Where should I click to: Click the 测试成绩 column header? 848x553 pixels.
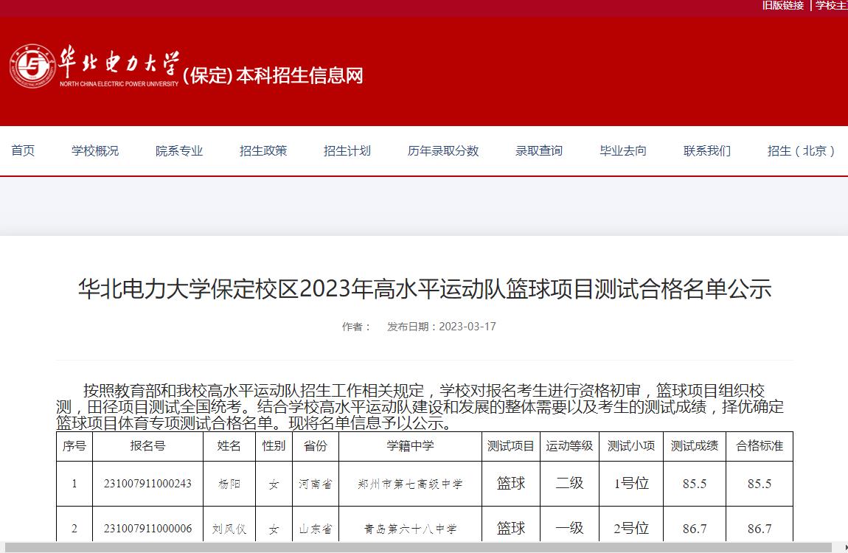pos(695,446)
